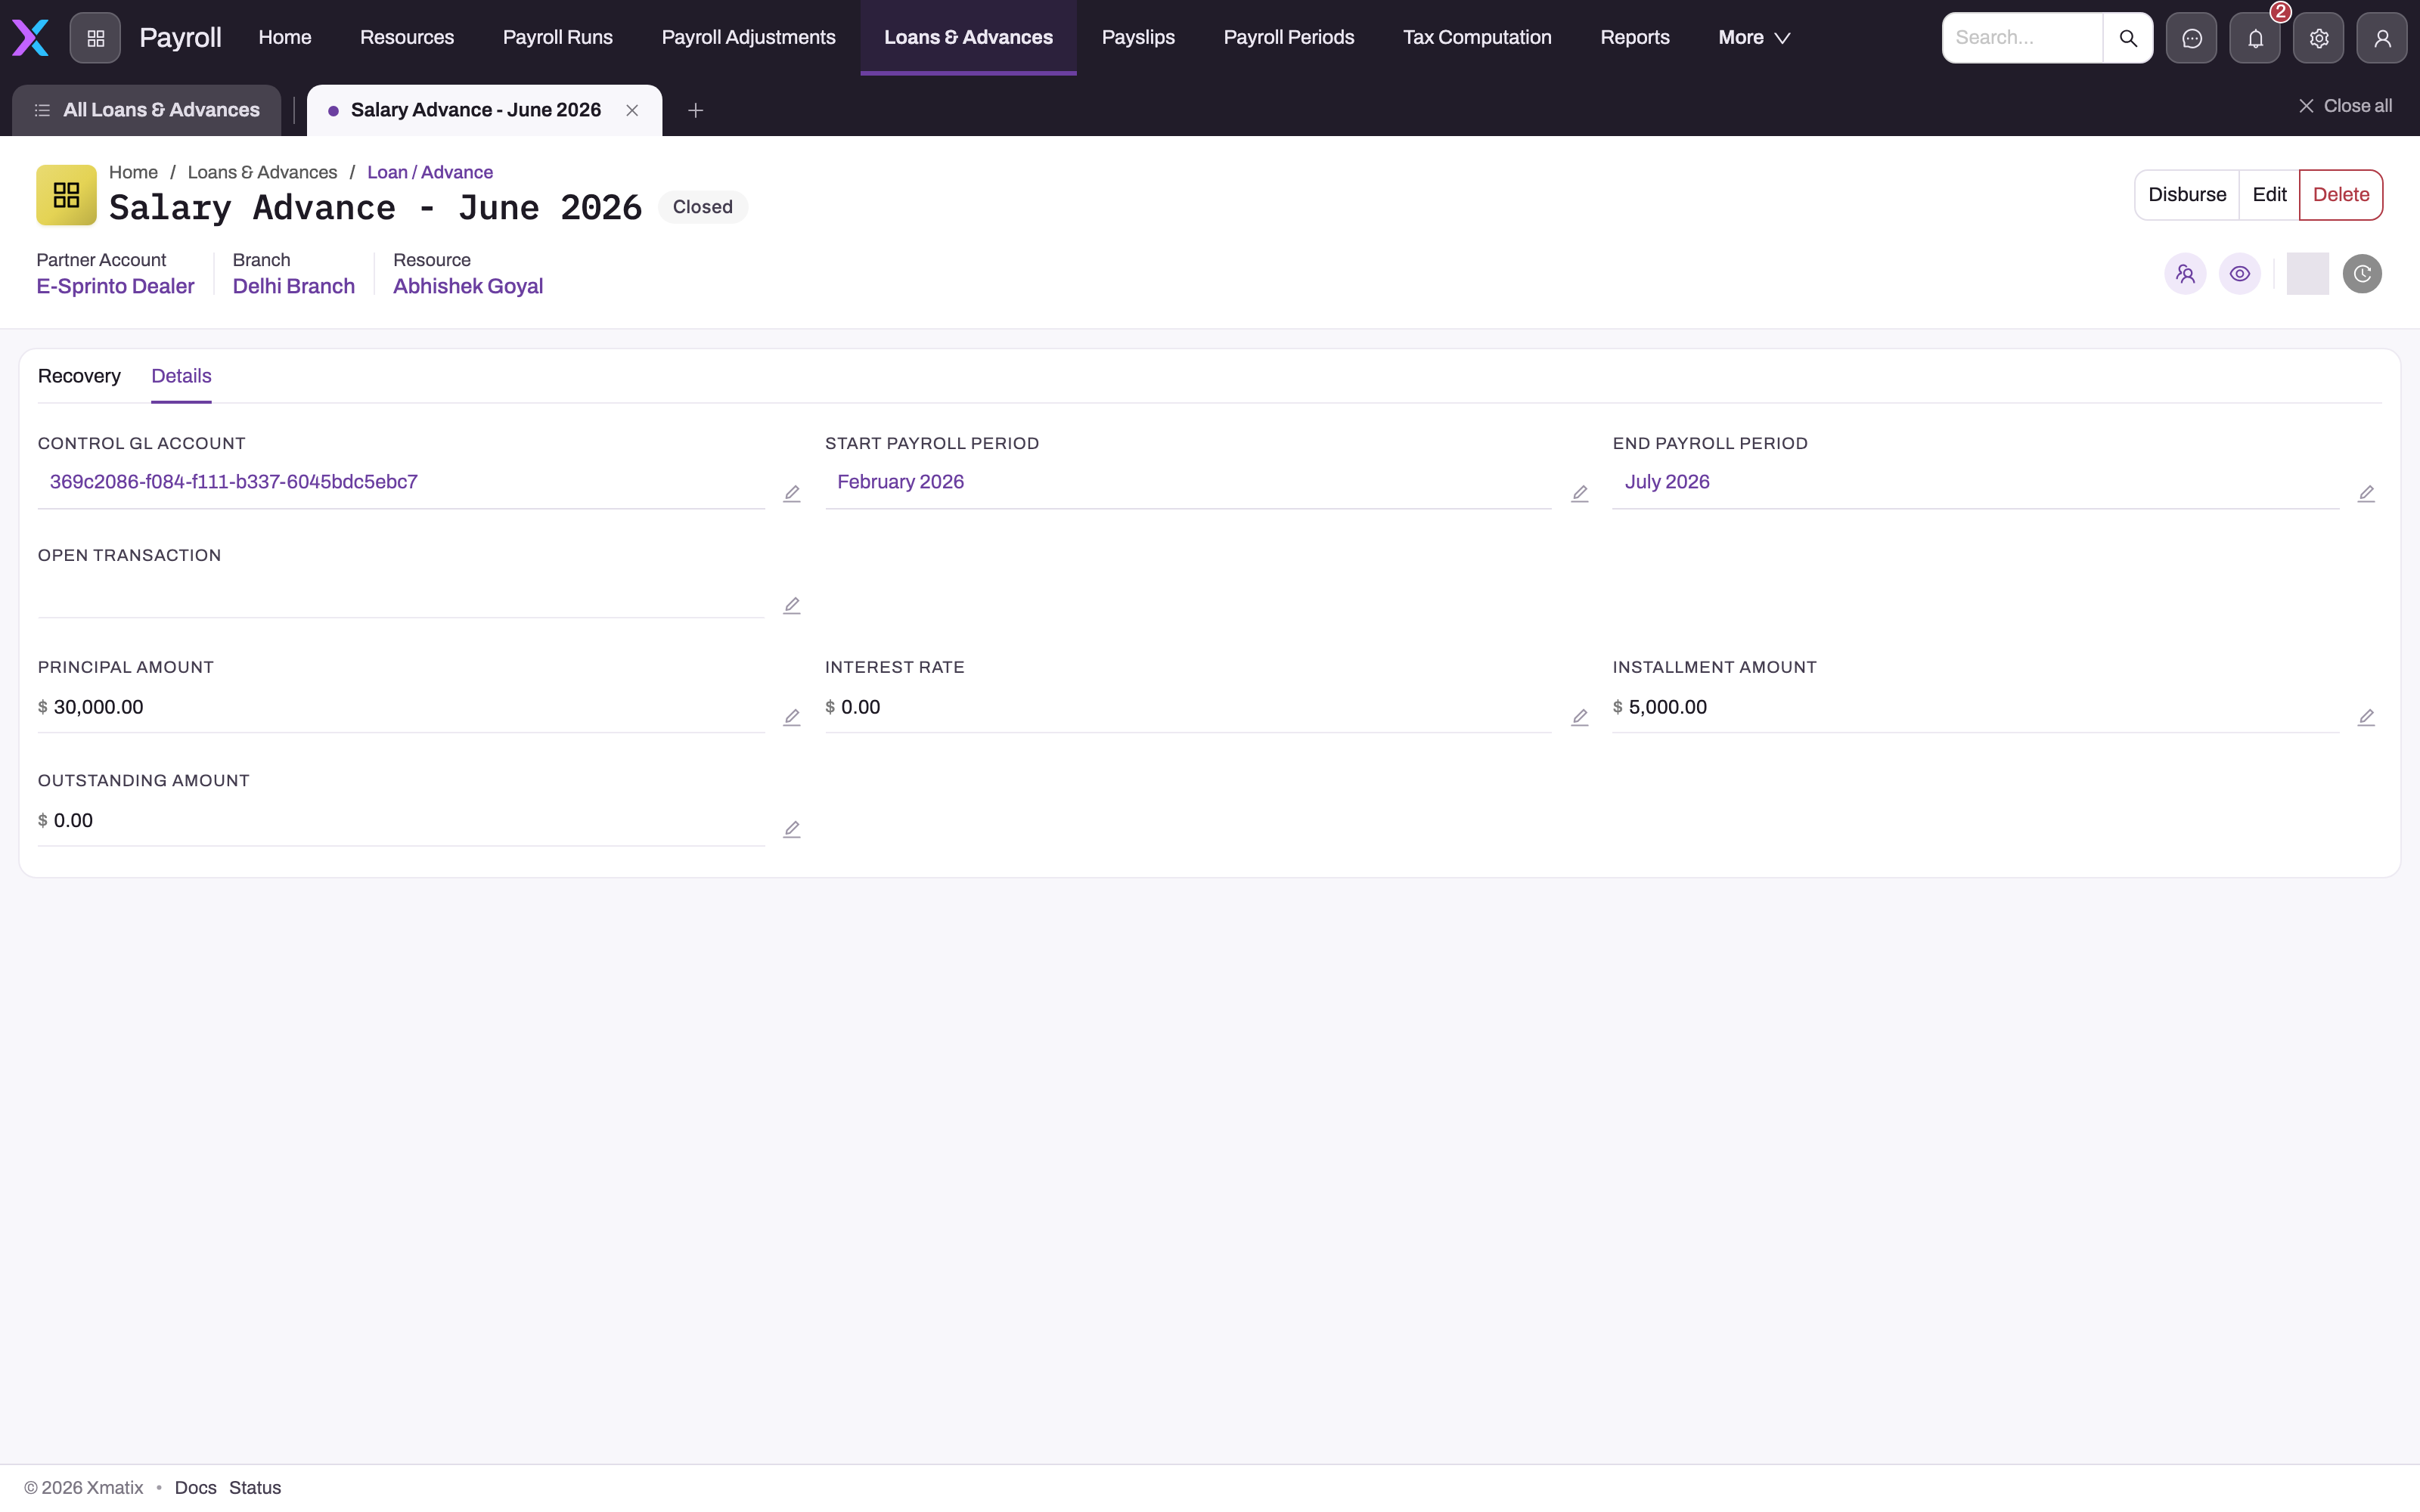Click Home in the breadcrumb
The image size is (2420, 1512).
point(133,172)
